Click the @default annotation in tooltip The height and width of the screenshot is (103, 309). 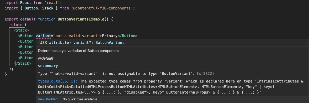(46, 58)
